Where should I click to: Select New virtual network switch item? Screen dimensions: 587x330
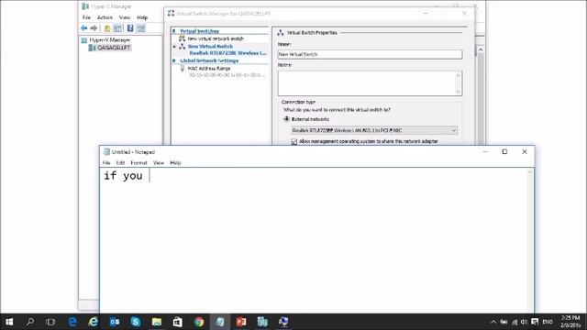(216, 38)
